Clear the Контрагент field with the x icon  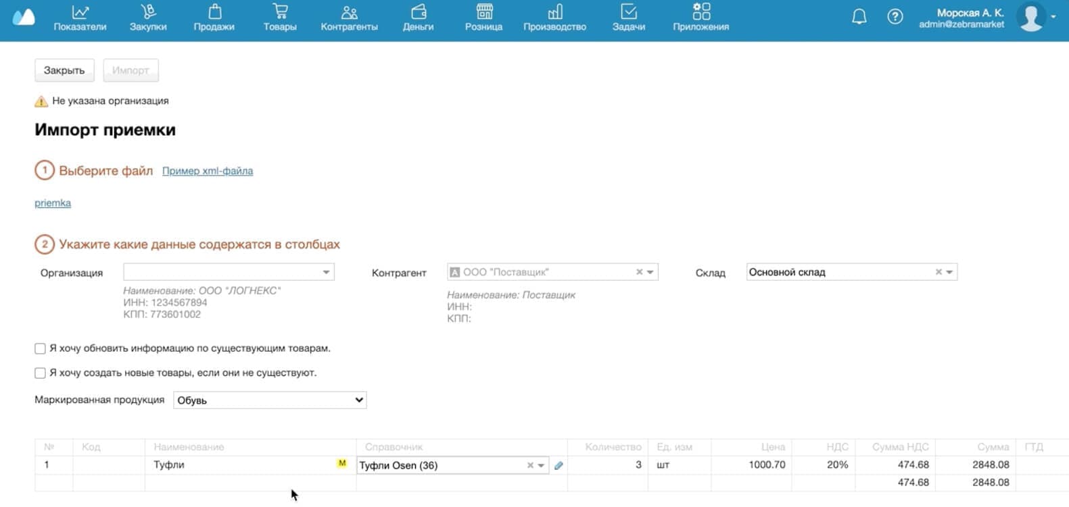[639, 272]
